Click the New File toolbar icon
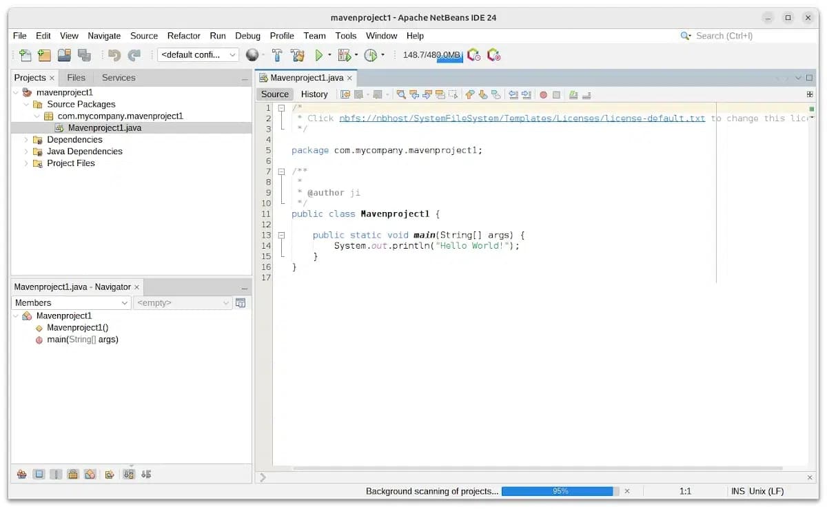The width and height of the screenshot is (827, 509). pos(25,55)
